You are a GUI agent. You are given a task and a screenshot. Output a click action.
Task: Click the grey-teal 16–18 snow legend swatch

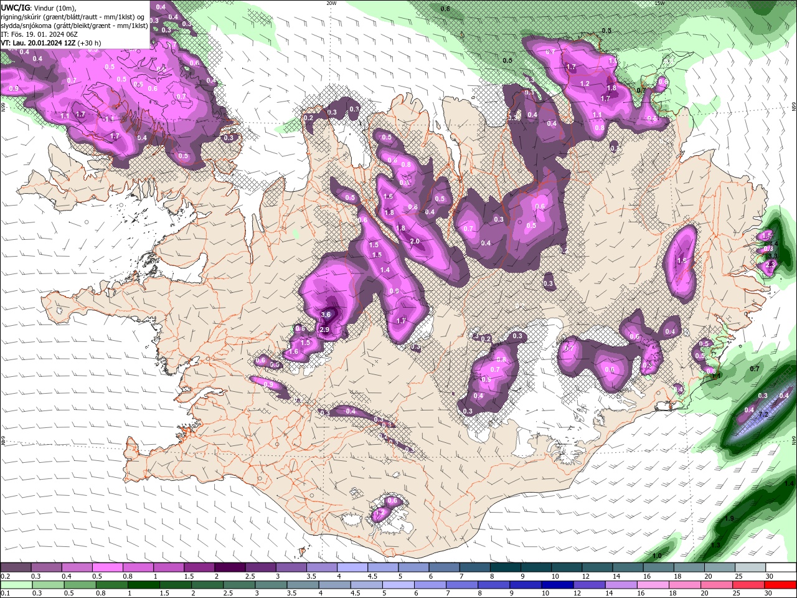click(x=659, y=567)
